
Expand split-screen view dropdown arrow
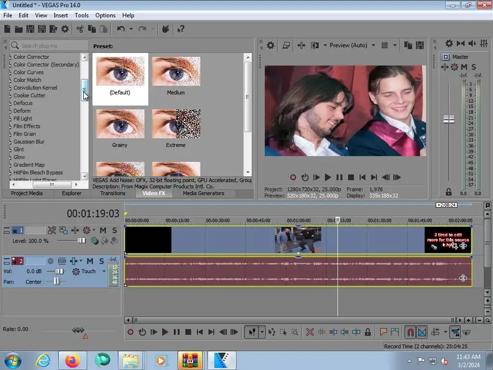tap(325, 45)
